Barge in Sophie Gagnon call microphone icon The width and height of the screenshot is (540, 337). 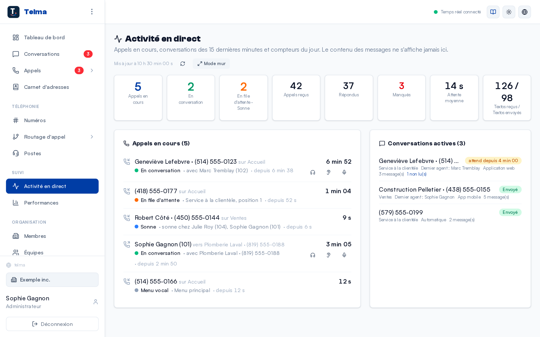point(344,255)
